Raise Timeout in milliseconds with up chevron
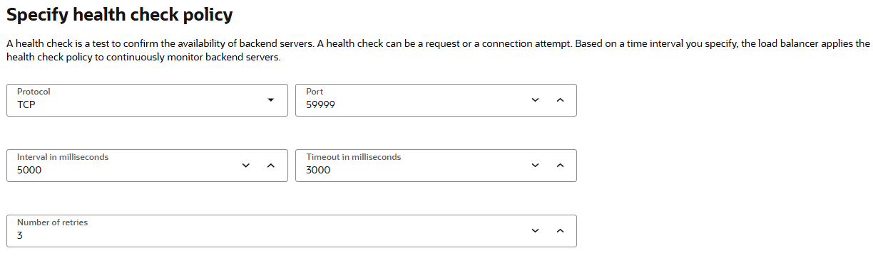 560,166
